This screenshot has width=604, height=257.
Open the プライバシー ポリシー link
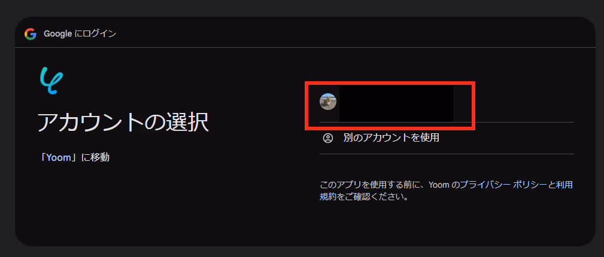[503, 185]
